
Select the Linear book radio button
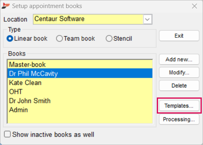[x=10, y=39]
